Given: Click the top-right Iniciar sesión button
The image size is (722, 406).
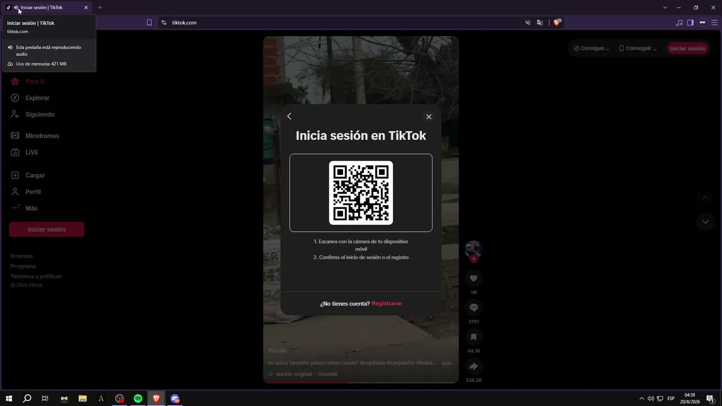Looking at the screenshot, I should point(688,48).
